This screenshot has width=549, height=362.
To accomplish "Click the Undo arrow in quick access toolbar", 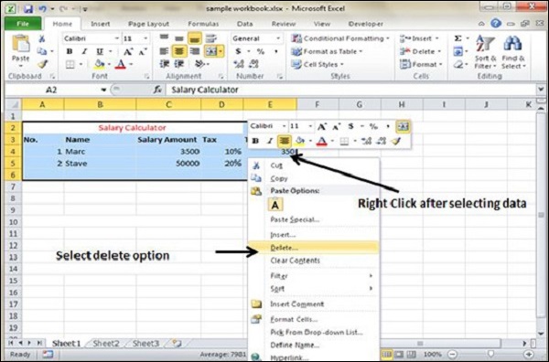I will point(43,8).
